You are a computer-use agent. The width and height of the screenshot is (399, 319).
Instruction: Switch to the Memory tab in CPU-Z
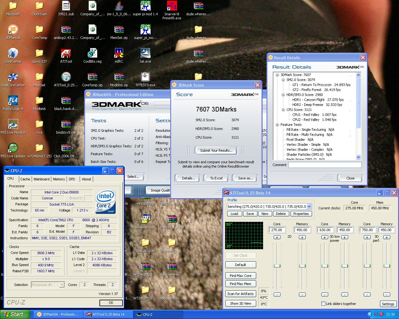pos(59,179)
